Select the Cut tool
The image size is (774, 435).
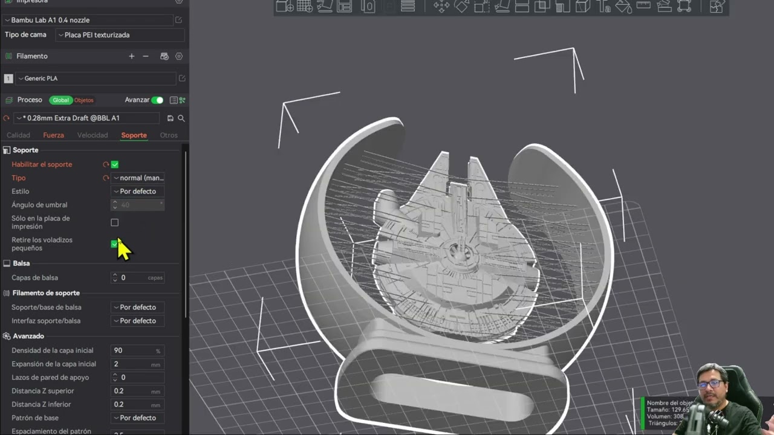tap(522, 7)
